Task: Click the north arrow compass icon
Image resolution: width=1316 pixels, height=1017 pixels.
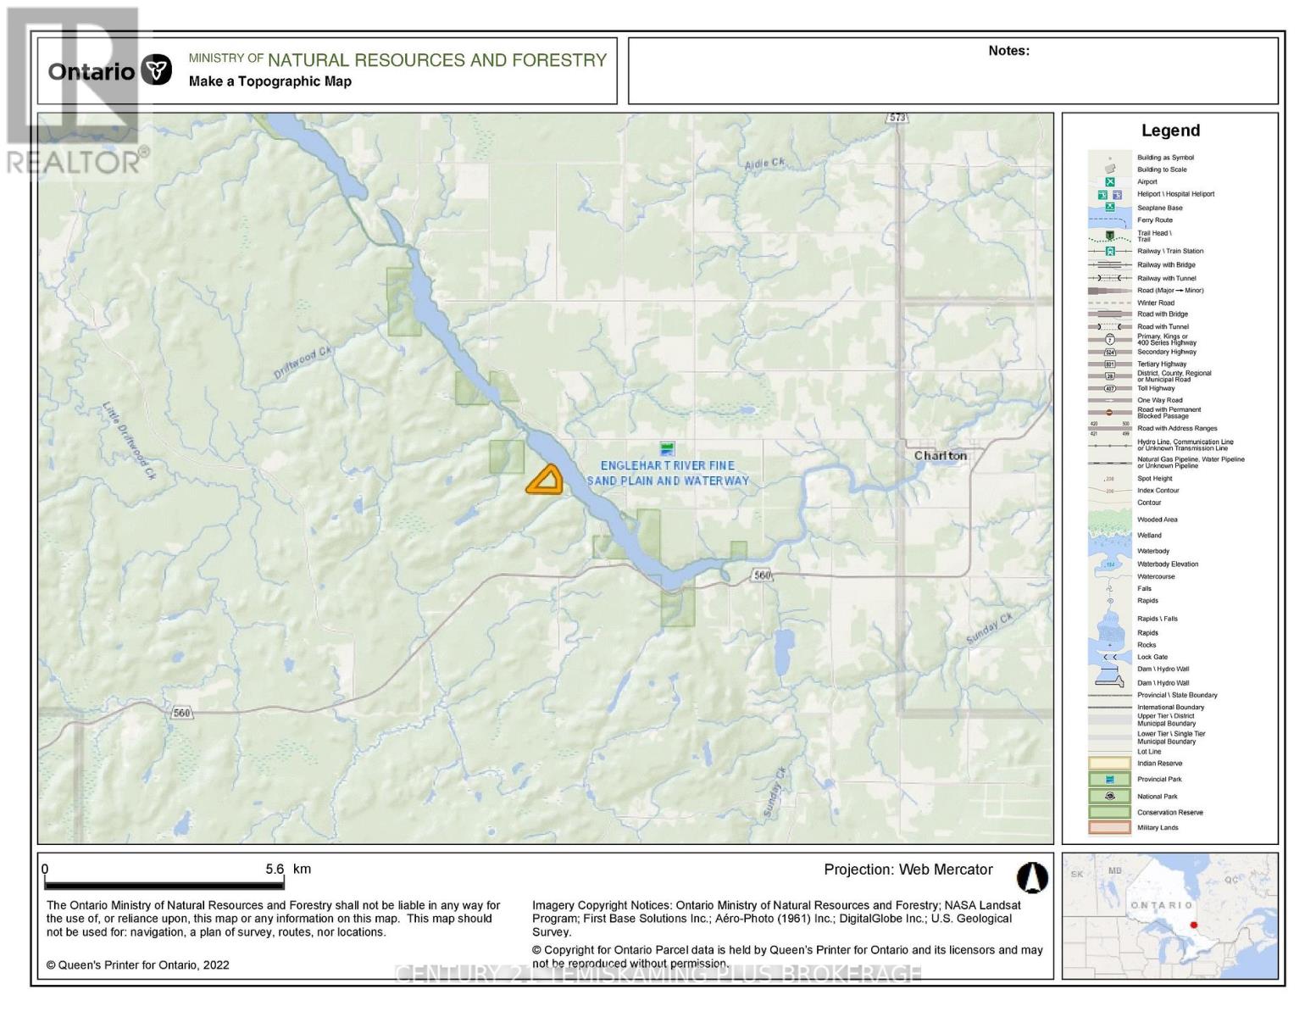Action: pyautogui.click(x=1033, y=879)
